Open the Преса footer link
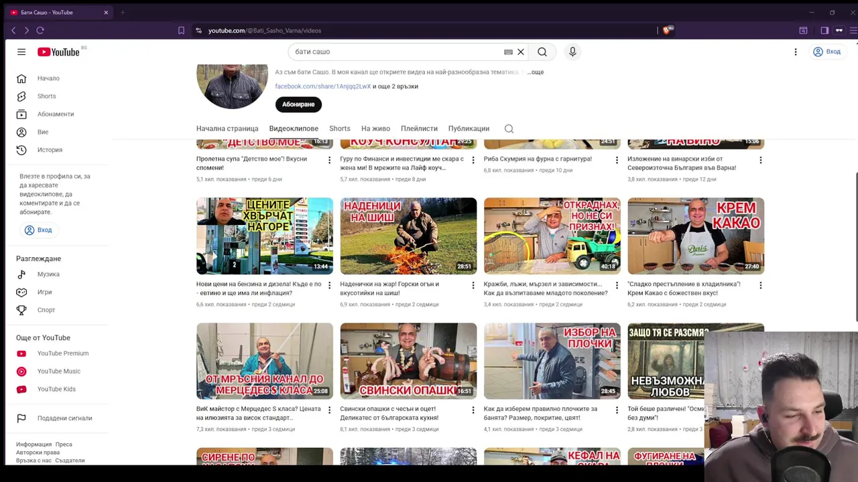 tap(64, 445)
